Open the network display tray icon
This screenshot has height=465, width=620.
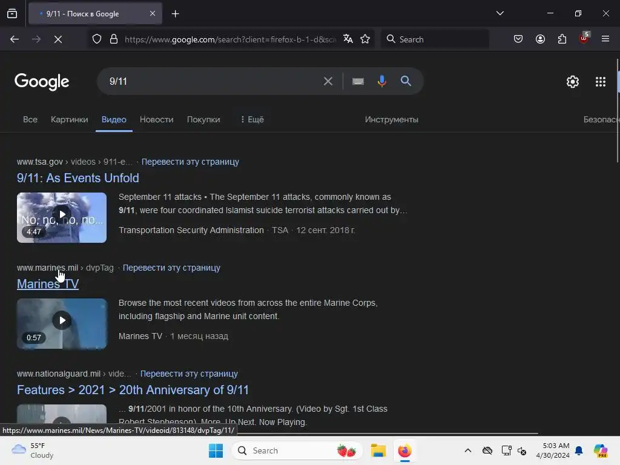tap(506, 450)
